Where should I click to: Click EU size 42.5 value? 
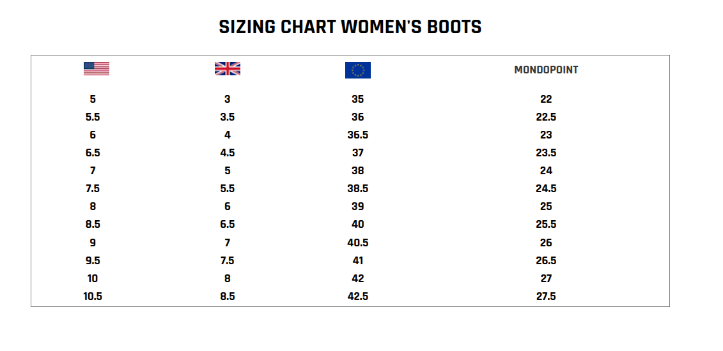pyautogui.click(x=358, y=296)
